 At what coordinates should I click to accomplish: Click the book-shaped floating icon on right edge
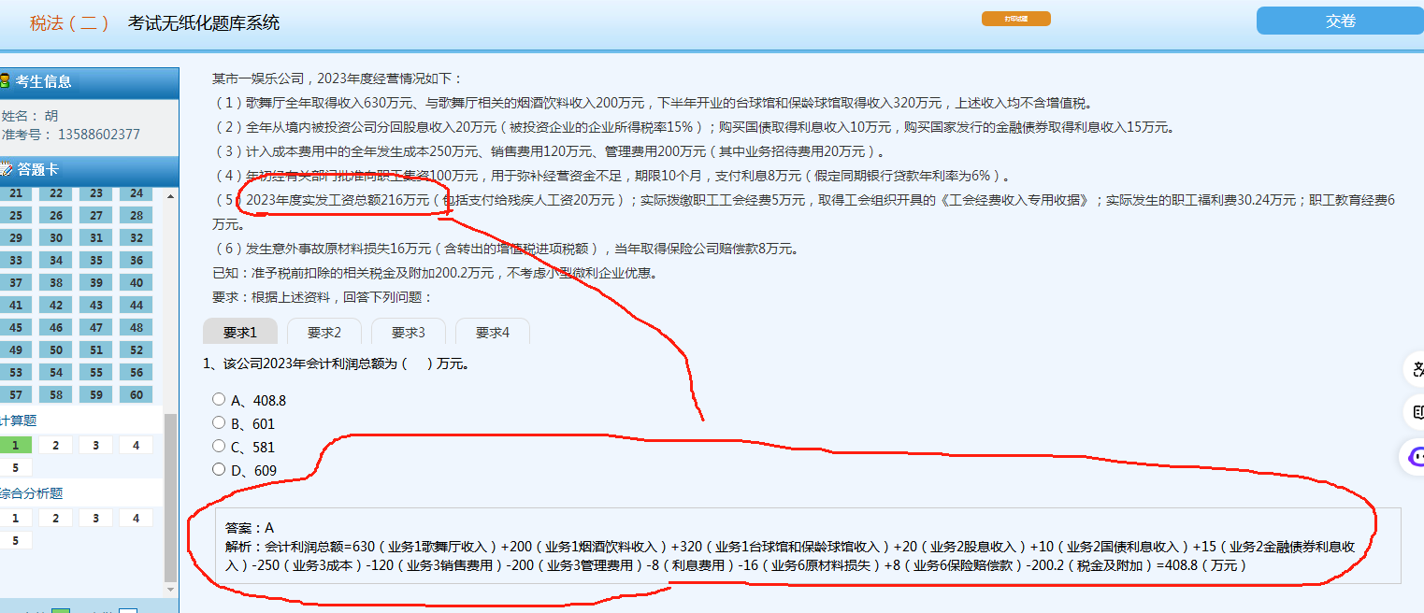1416,412
